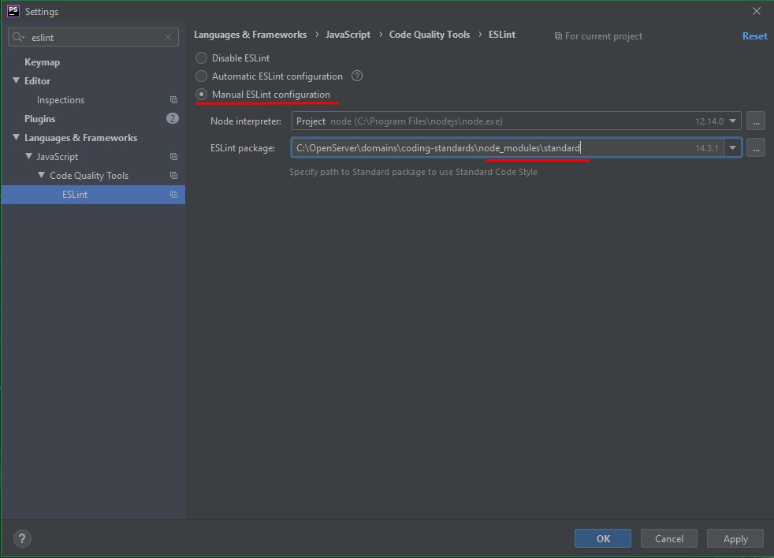Click the search magnifier icon in settings search
Screen dimensions: 774x558
point(18,37)
